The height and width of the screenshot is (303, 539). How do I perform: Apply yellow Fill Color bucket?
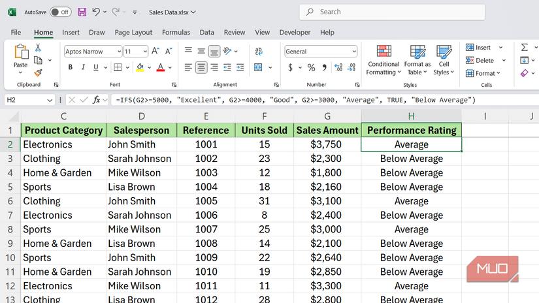tap(140, 67)
